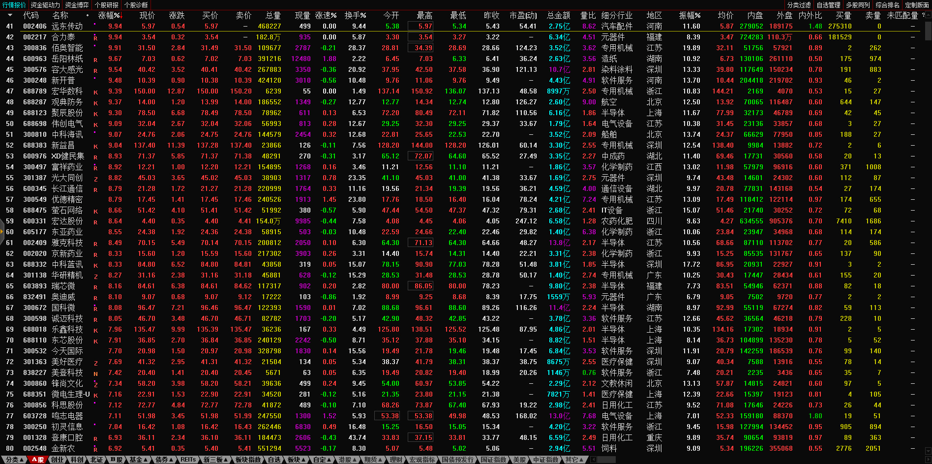
Task: Sort by the 换手% column header
Action: 355,15
